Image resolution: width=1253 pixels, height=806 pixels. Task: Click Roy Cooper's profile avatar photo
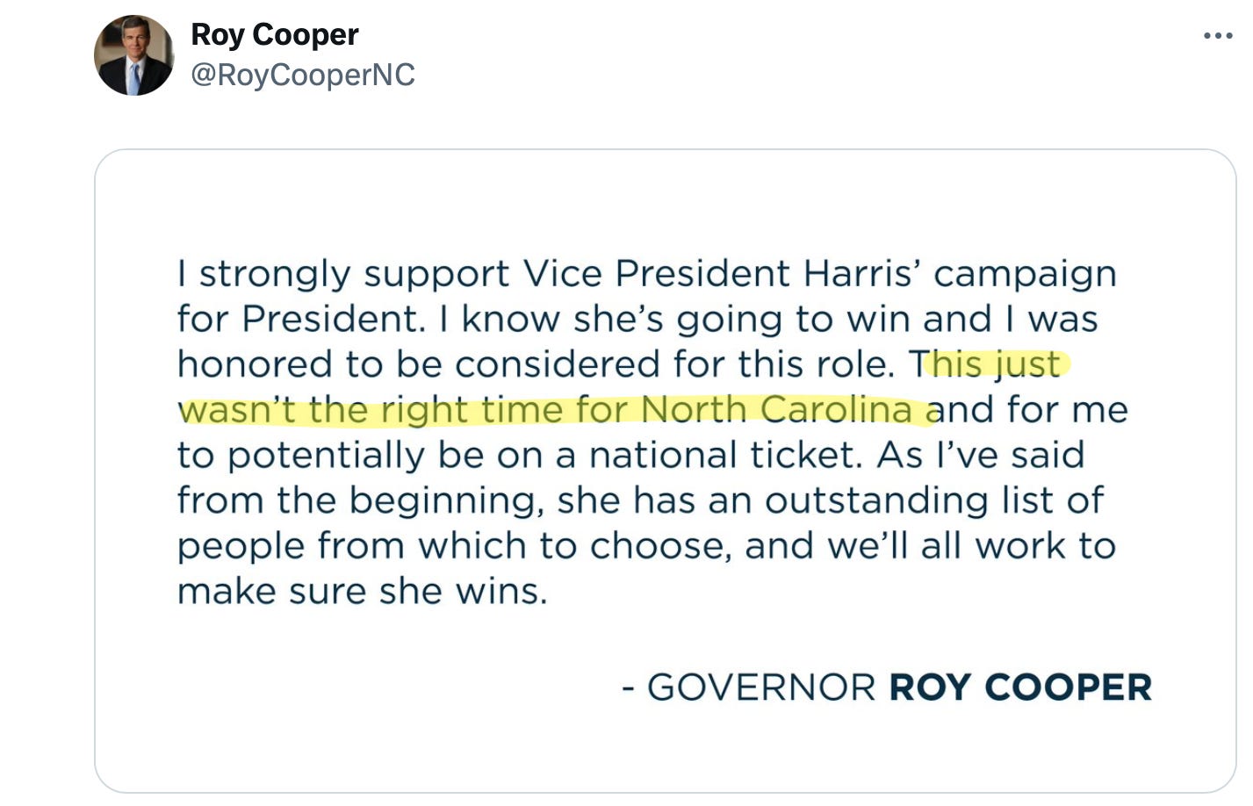coord(133,55)
